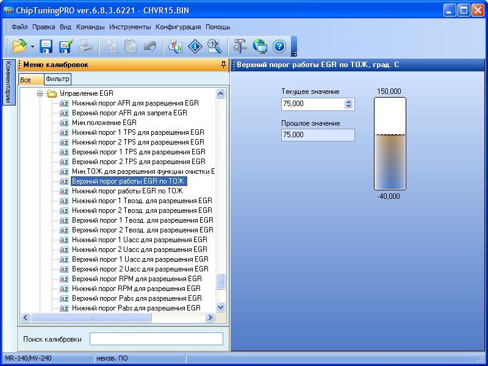
Task: Open the Комментарии side panel tab
Action: click(x=8, y=82)
